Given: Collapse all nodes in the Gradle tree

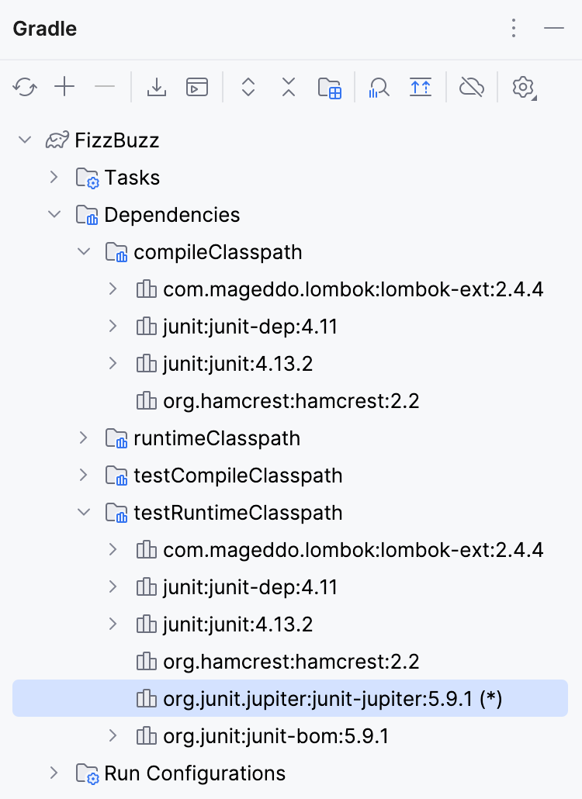Looking at the screenshot, I should 288,88.
